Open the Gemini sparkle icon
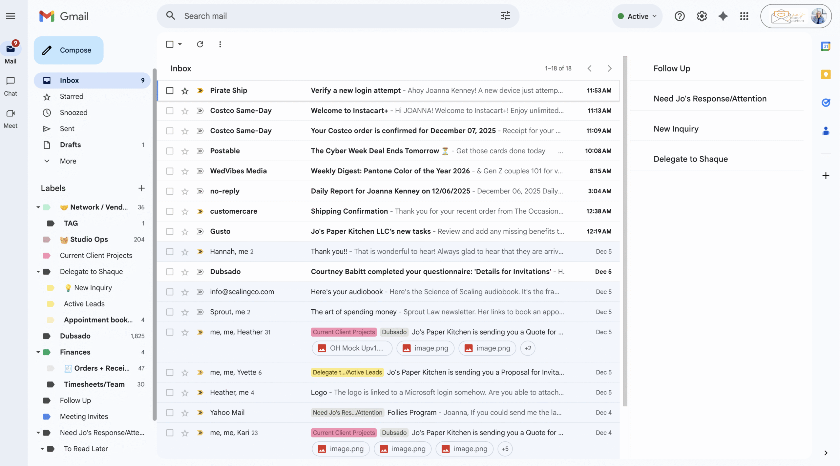This screenshot has height=466, width=840. 723,16
